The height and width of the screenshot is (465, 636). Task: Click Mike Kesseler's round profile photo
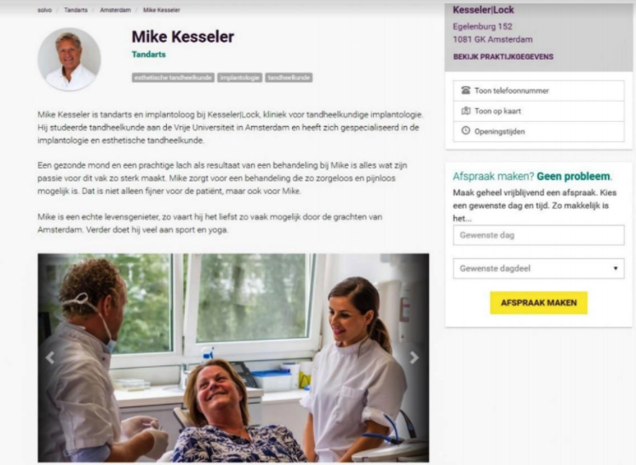69,60
